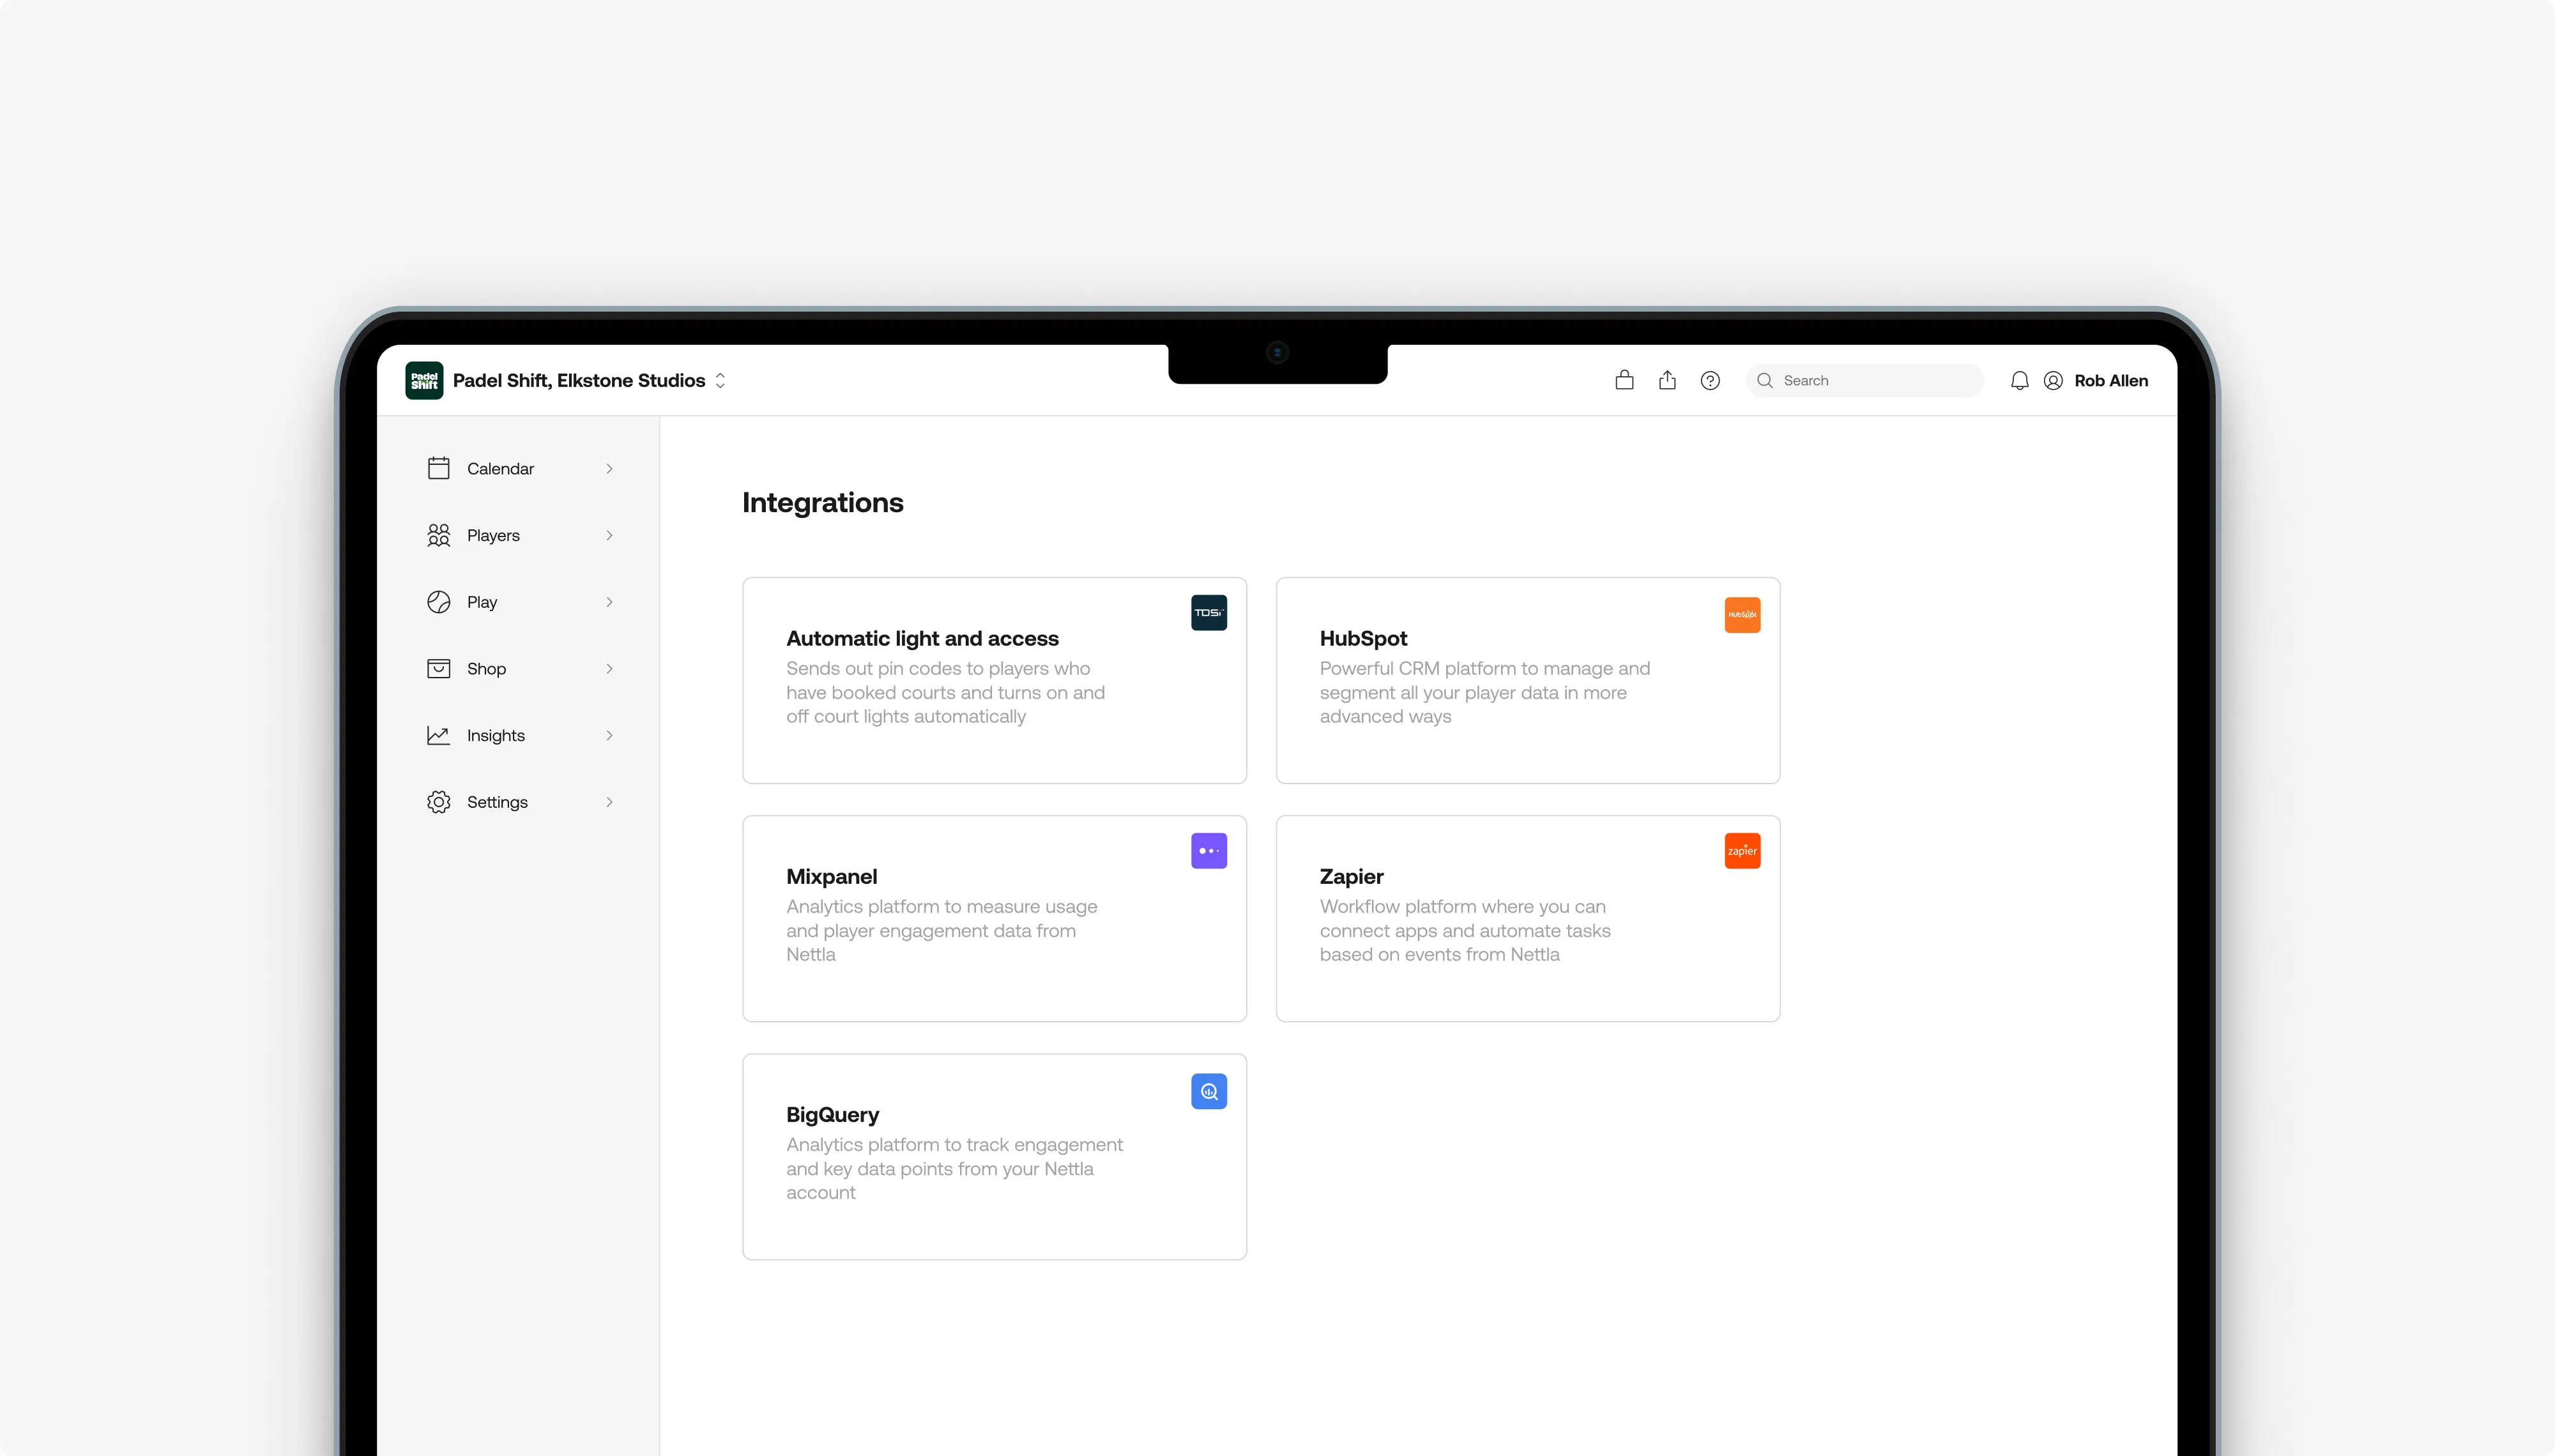
Task: Open the help question mark icon
Action: coord(1710,380)
